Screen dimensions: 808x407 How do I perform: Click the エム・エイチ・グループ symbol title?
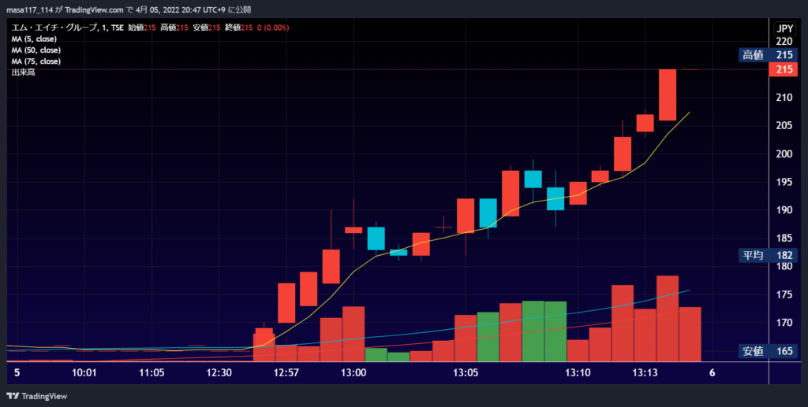point(54,28)
